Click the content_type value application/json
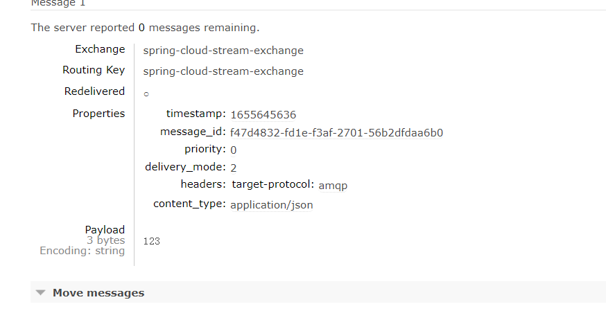The image size is (606, 311). click(x=271, y=205)
